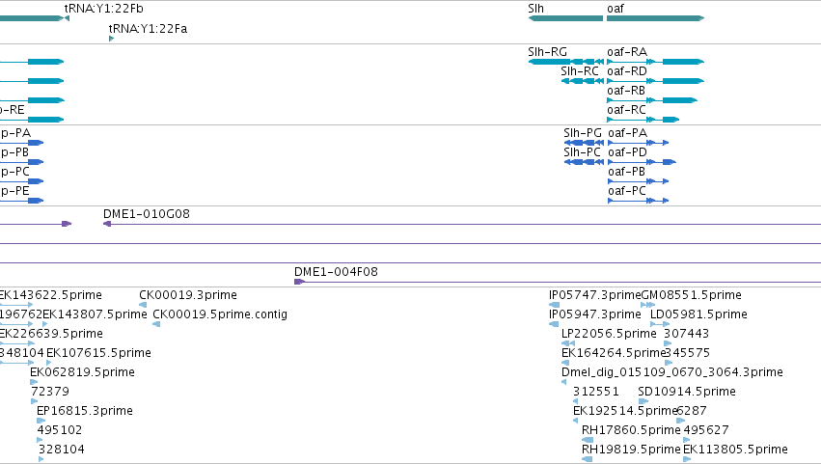
Task: Click the tRNA:Y1:22Fb gene marker
Action: tap(67, 18)
